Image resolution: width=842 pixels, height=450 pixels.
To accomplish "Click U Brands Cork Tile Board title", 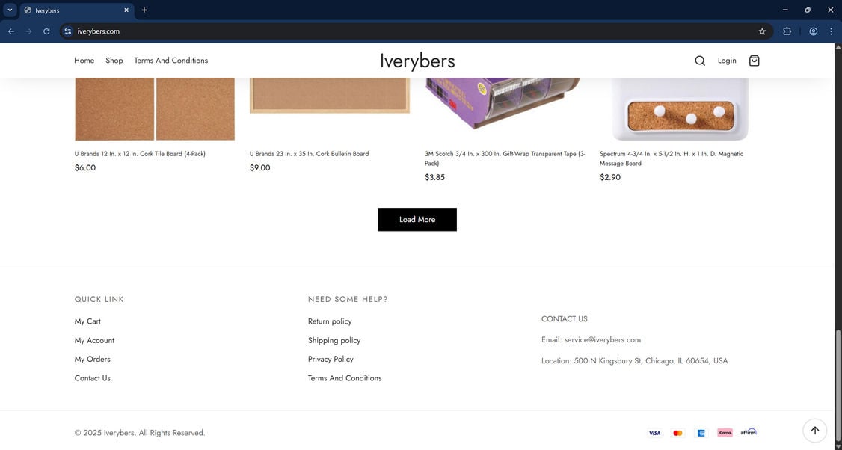I will [140, 154].
